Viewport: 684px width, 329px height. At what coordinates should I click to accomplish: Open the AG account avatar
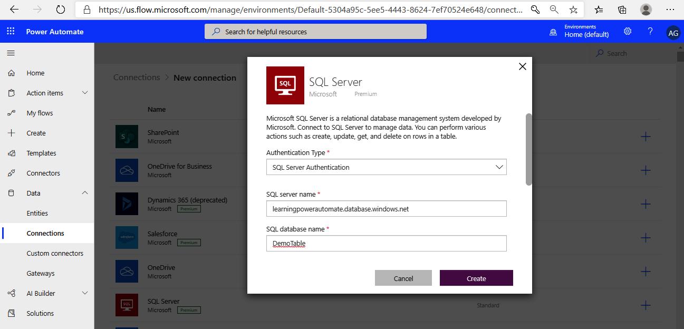(x=673, y=32)
